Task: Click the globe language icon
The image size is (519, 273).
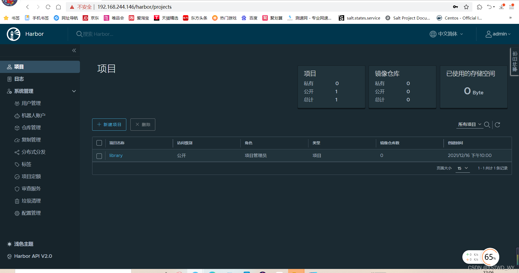Action: click(433, 34)
